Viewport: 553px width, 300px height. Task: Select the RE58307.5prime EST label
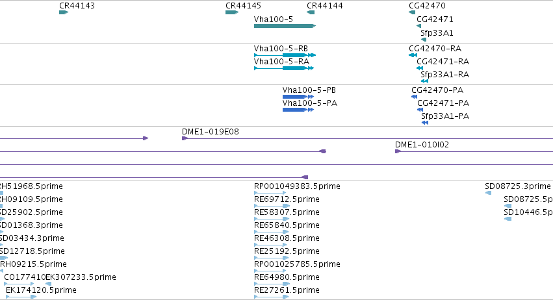pyautogui.click(x=287, y=212)
